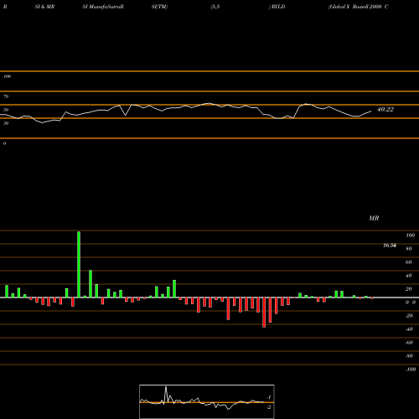
Task: Click the RSI panel 70 level label
Action: click(x=6, y=96)
